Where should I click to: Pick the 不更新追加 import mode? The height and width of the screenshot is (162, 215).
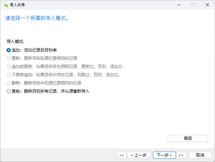click(x=9, y=75)
